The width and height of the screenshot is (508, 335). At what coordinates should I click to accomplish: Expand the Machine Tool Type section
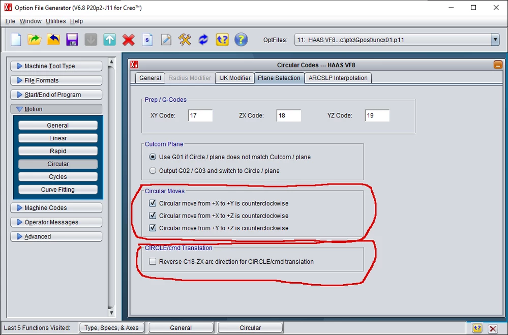(x=56, y=66)
